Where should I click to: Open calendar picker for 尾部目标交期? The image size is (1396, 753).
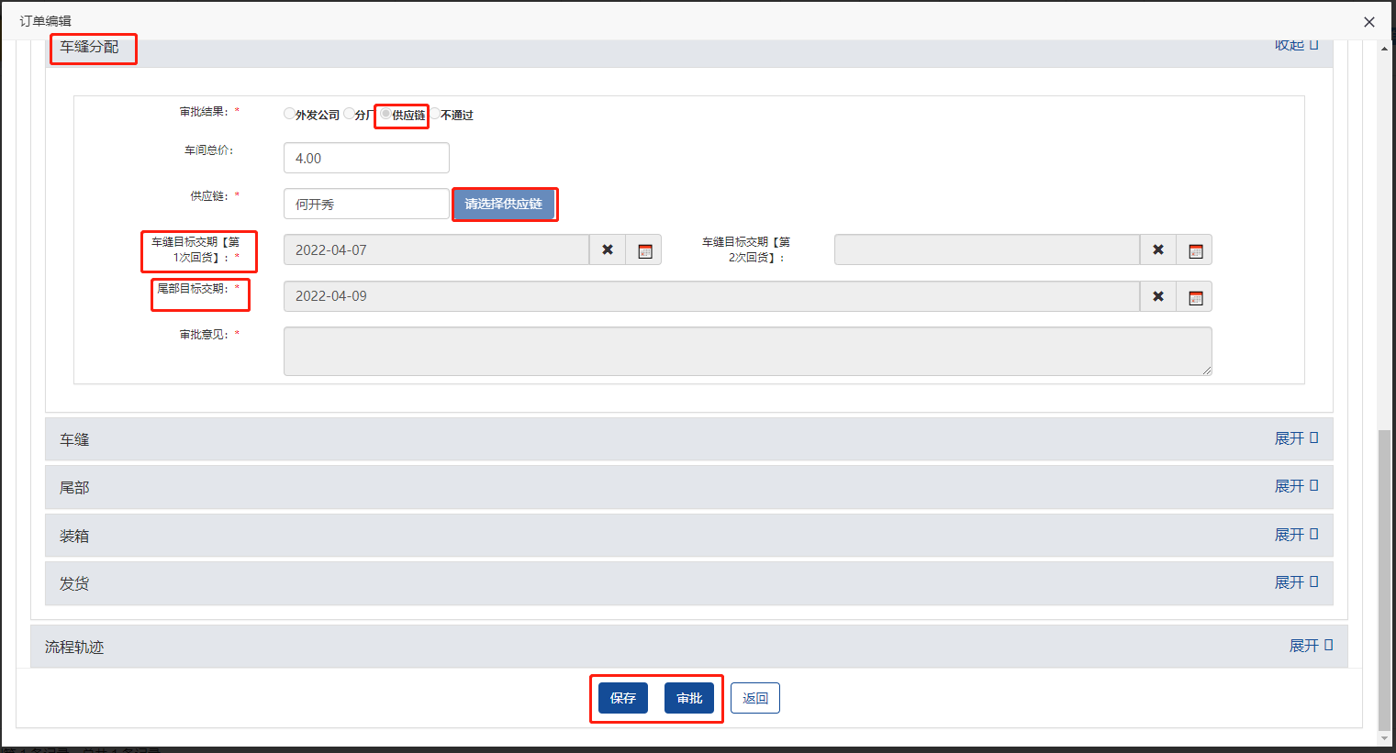[1195, 296]
